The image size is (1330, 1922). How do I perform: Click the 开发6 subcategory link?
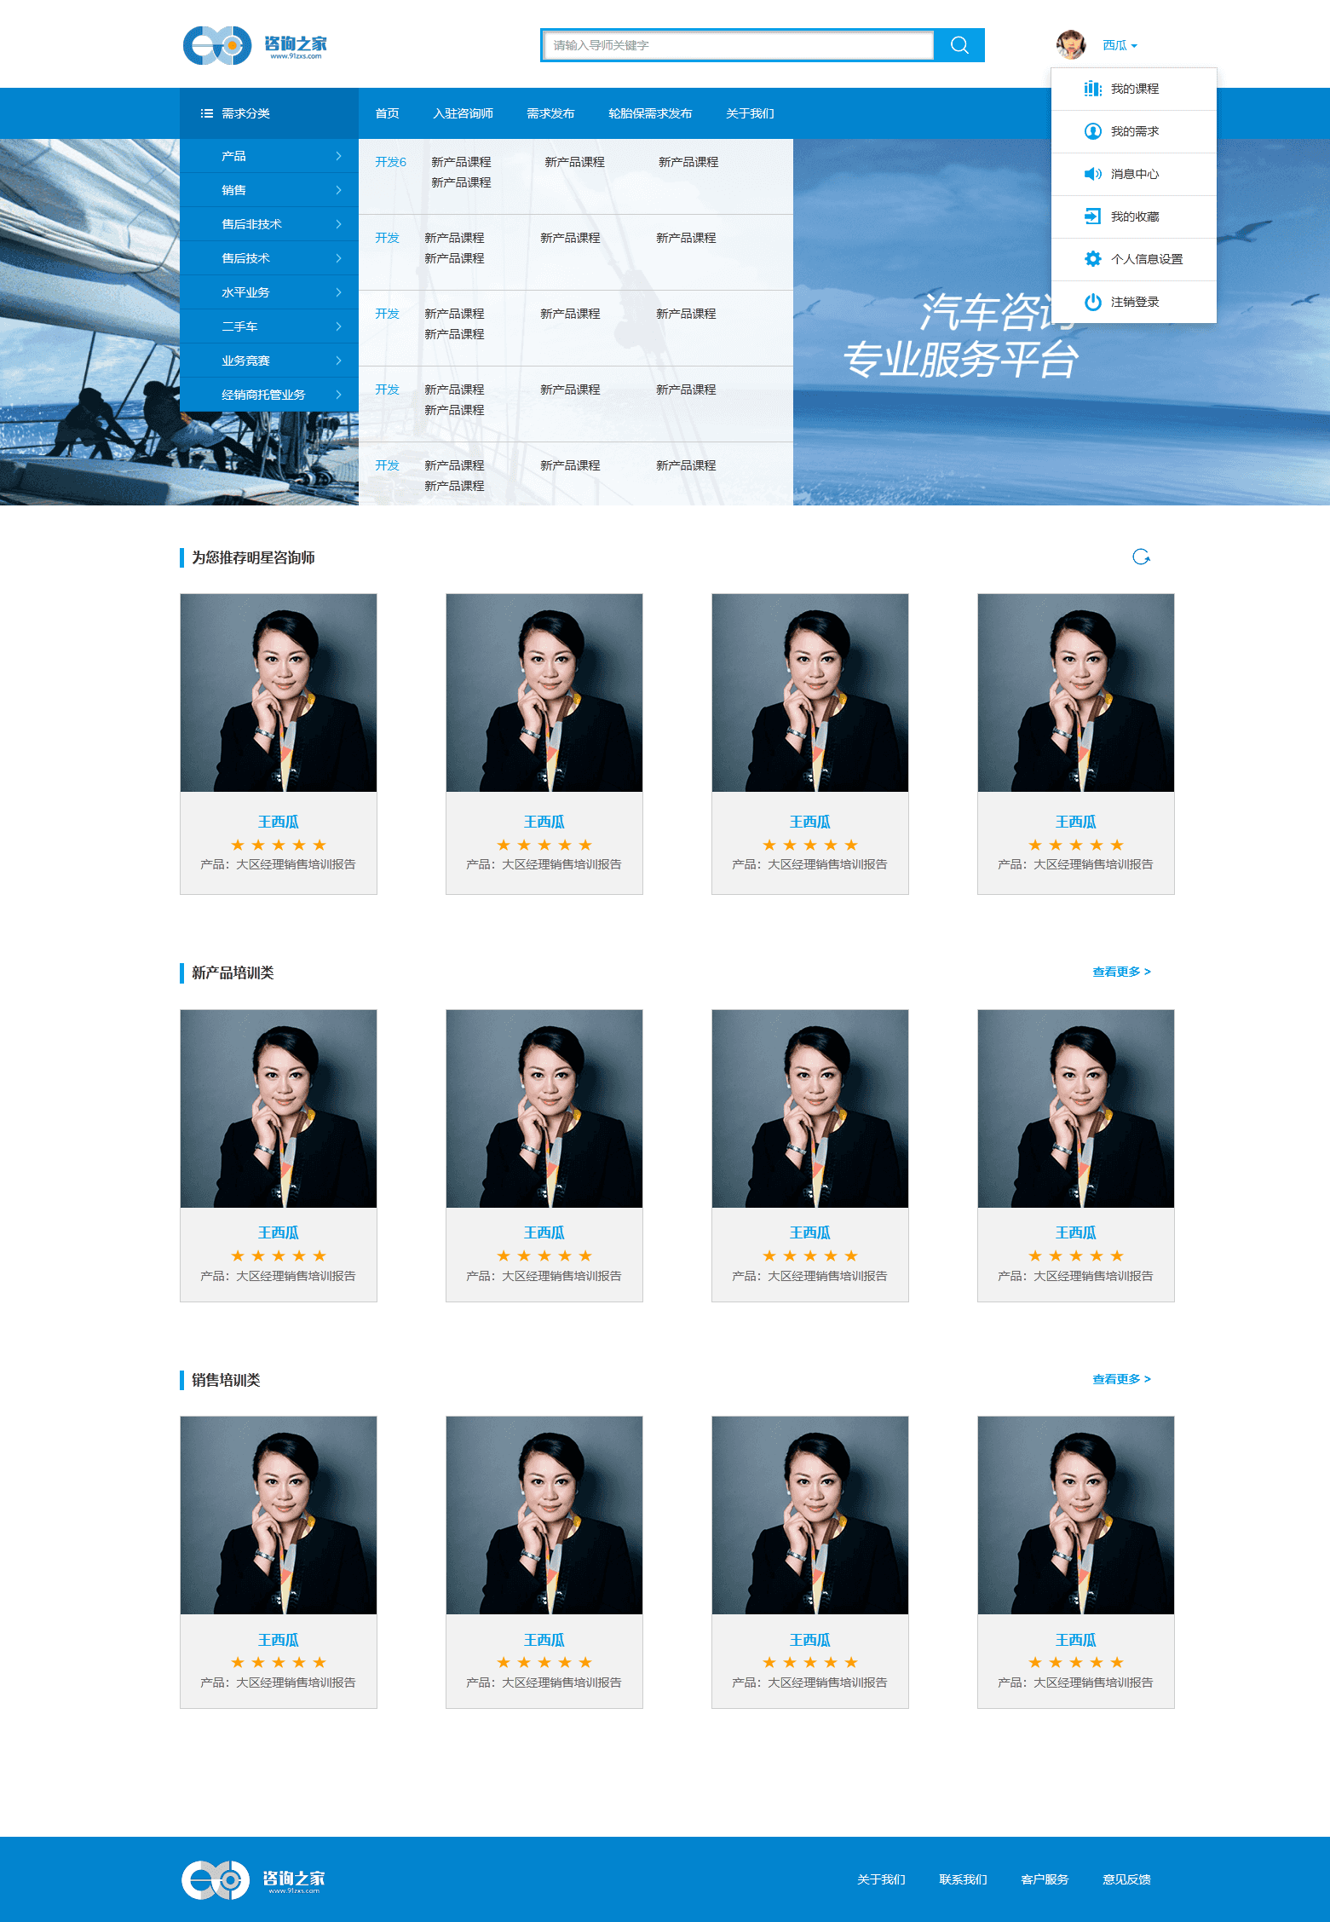click(390, 162)
